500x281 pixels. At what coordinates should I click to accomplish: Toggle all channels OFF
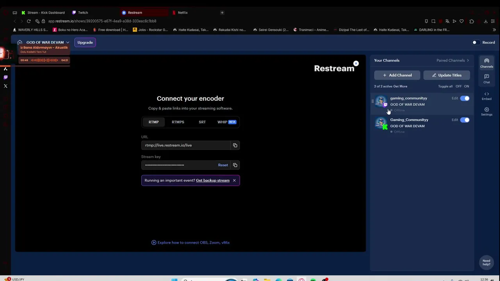tap(459, 86)
